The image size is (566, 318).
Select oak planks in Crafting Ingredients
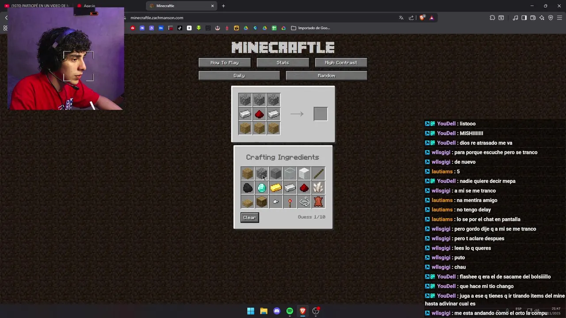point(247,174)
